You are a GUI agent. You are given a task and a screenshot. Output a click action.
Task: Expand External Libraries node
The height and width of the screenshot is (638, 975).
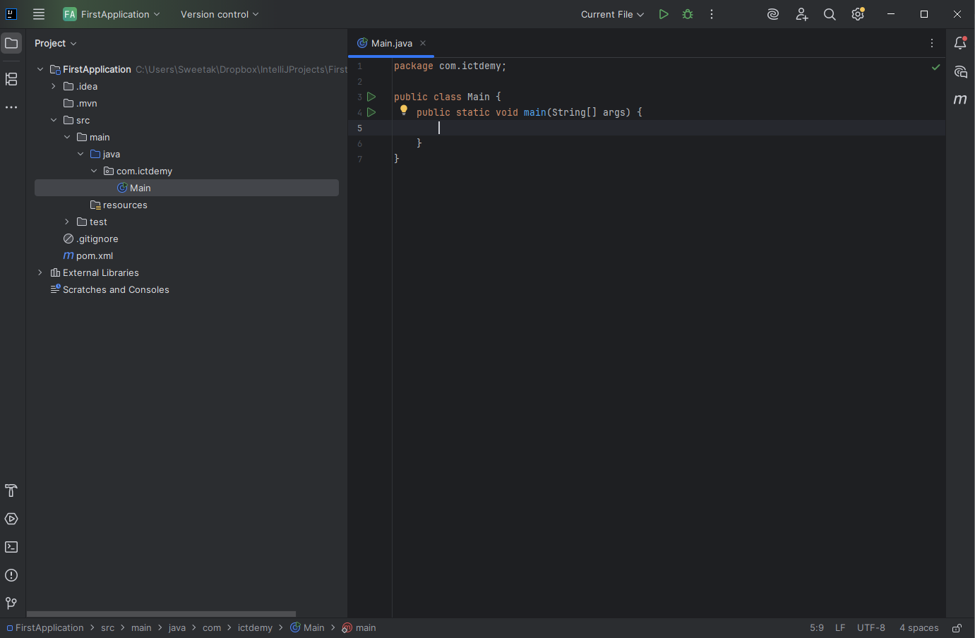coord(40,272)
